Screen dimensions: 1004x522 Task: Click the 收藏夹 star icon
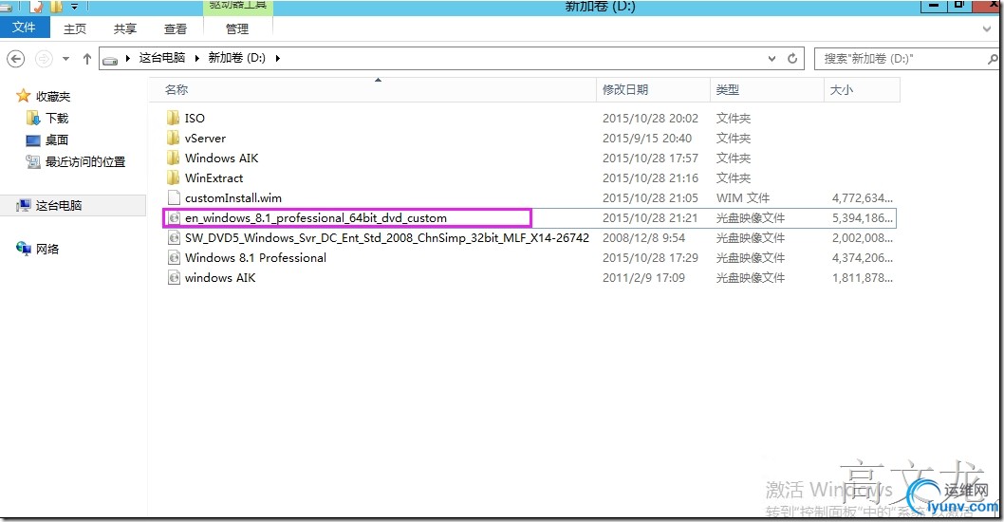24,96
